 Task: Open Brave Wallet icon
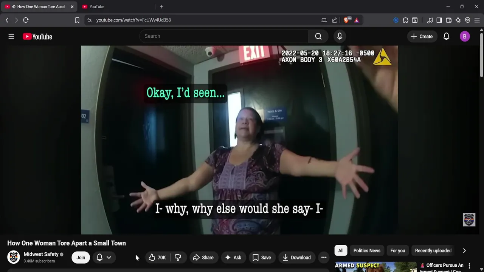click(449, 20)
